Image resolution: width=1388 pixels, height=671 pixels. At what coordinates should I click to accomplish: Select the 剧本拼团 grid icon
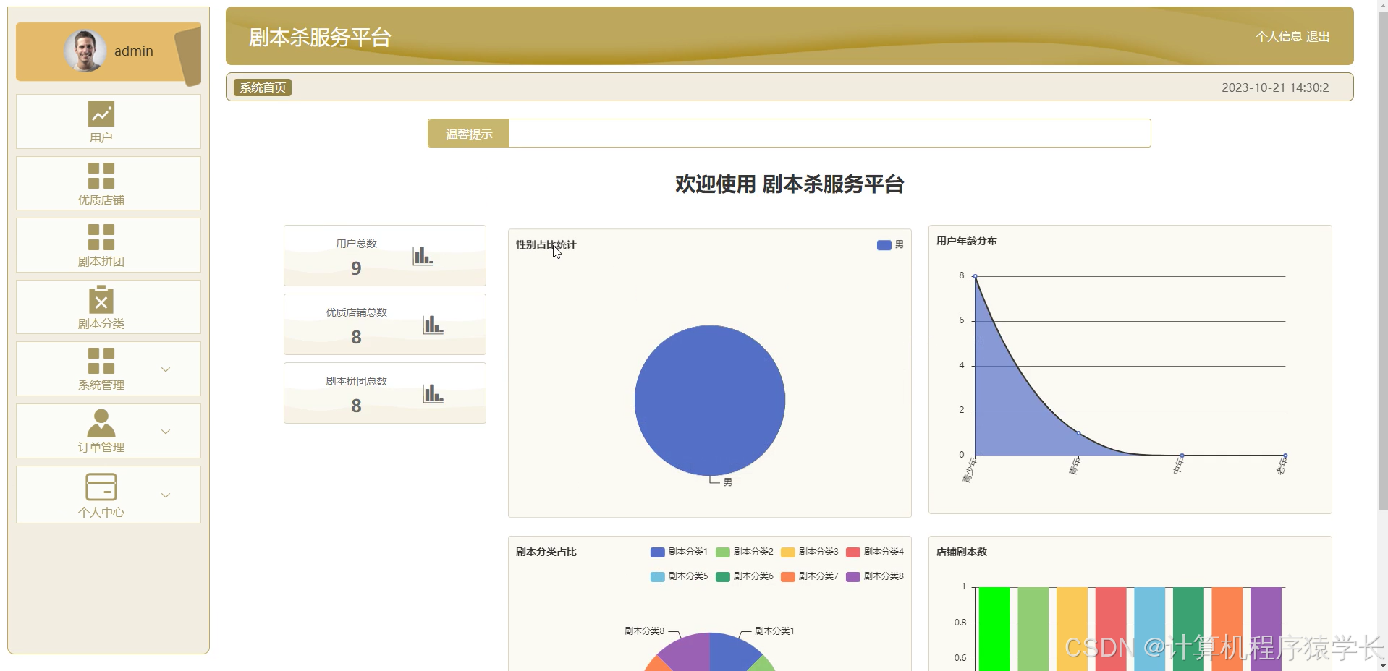tap(101, 237)
